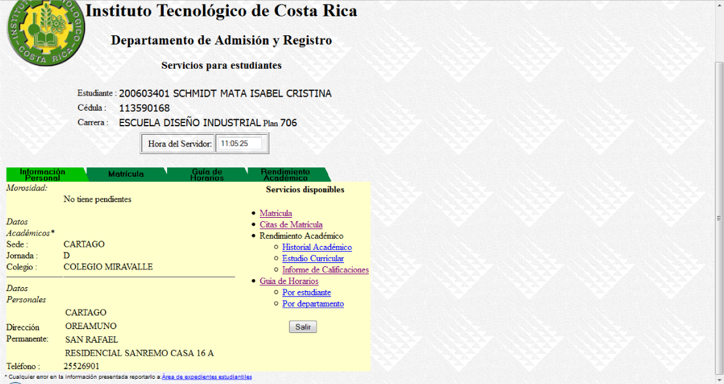
Task: Open the Estudio Curricular link
Action: point(313,258)
